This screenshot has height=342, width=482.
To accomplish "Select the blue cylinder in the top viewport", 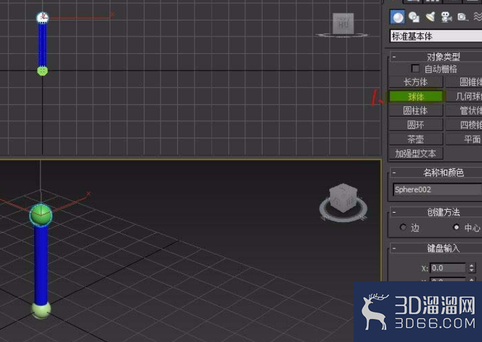I will pyautogui.click(x=42, y=44).
